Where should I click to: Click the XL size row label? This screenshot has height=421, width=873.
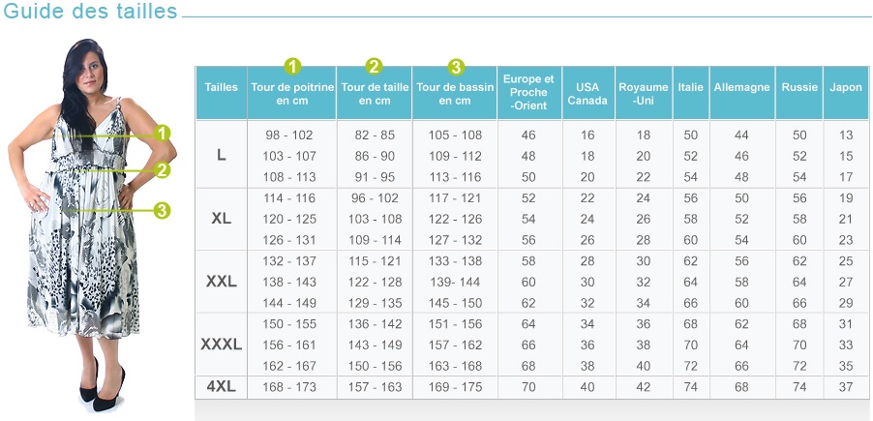(x=221, y=219)
